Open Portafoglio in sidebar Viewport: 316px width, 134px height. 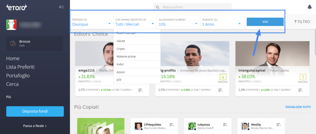point(18,76)
